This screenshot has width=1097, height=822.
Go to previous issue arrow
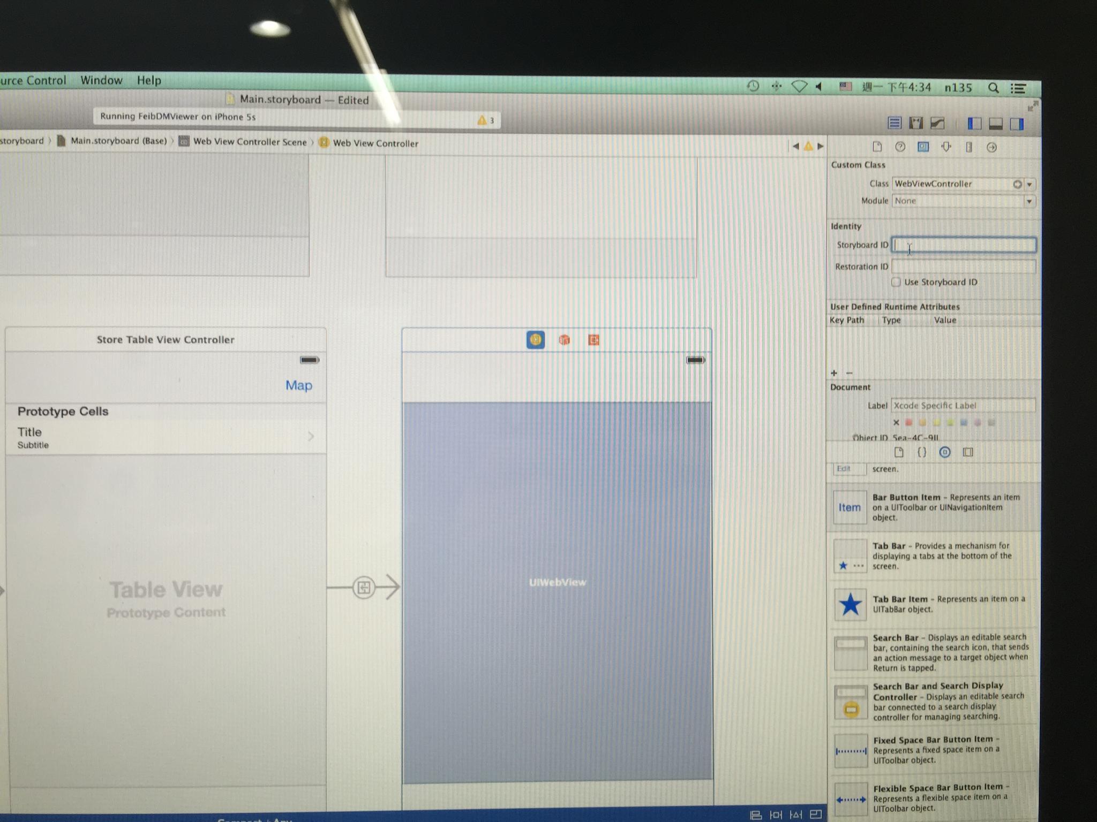(795, 146)
